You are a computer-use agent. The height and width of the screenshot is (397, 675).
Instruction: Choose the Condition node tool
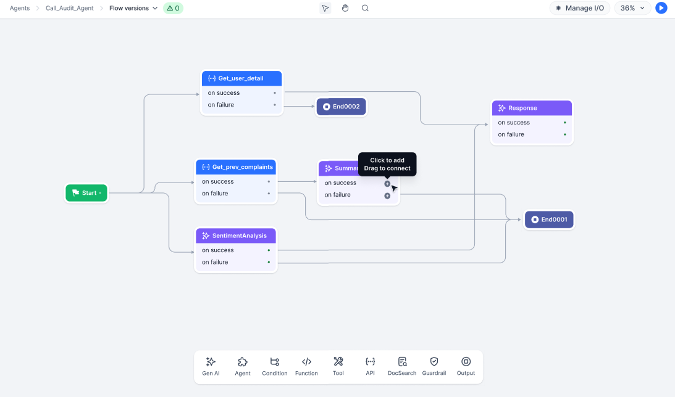(x=275, y=366)
